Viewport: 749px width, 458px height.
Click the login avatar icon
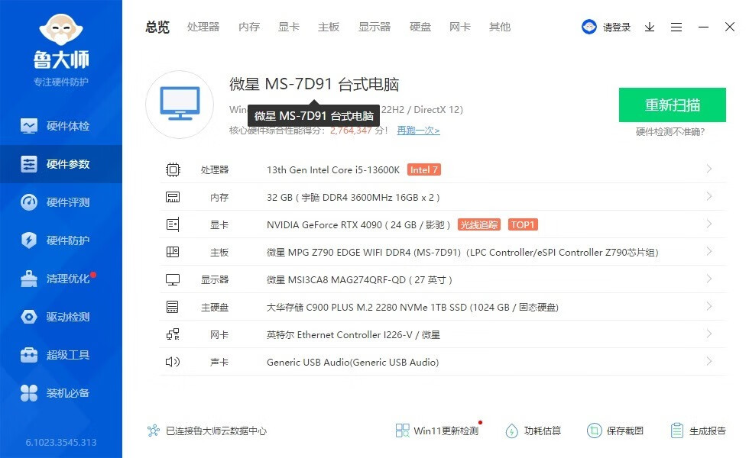point(589,27)
